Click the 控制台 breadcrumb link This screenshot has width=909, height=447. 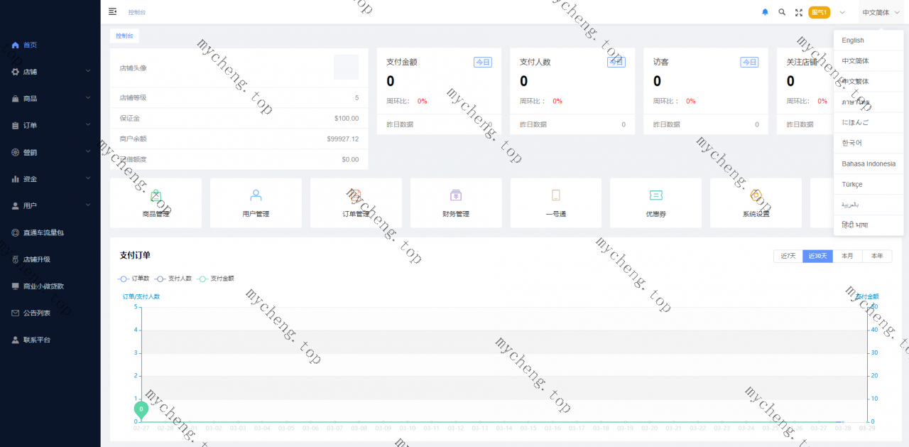point(136,12)
